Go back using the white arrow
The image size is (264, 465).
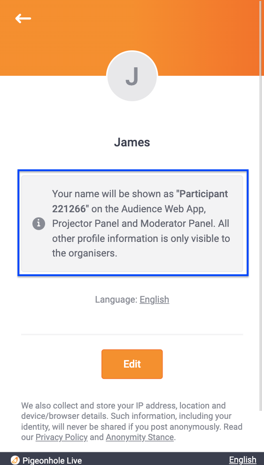23,18
